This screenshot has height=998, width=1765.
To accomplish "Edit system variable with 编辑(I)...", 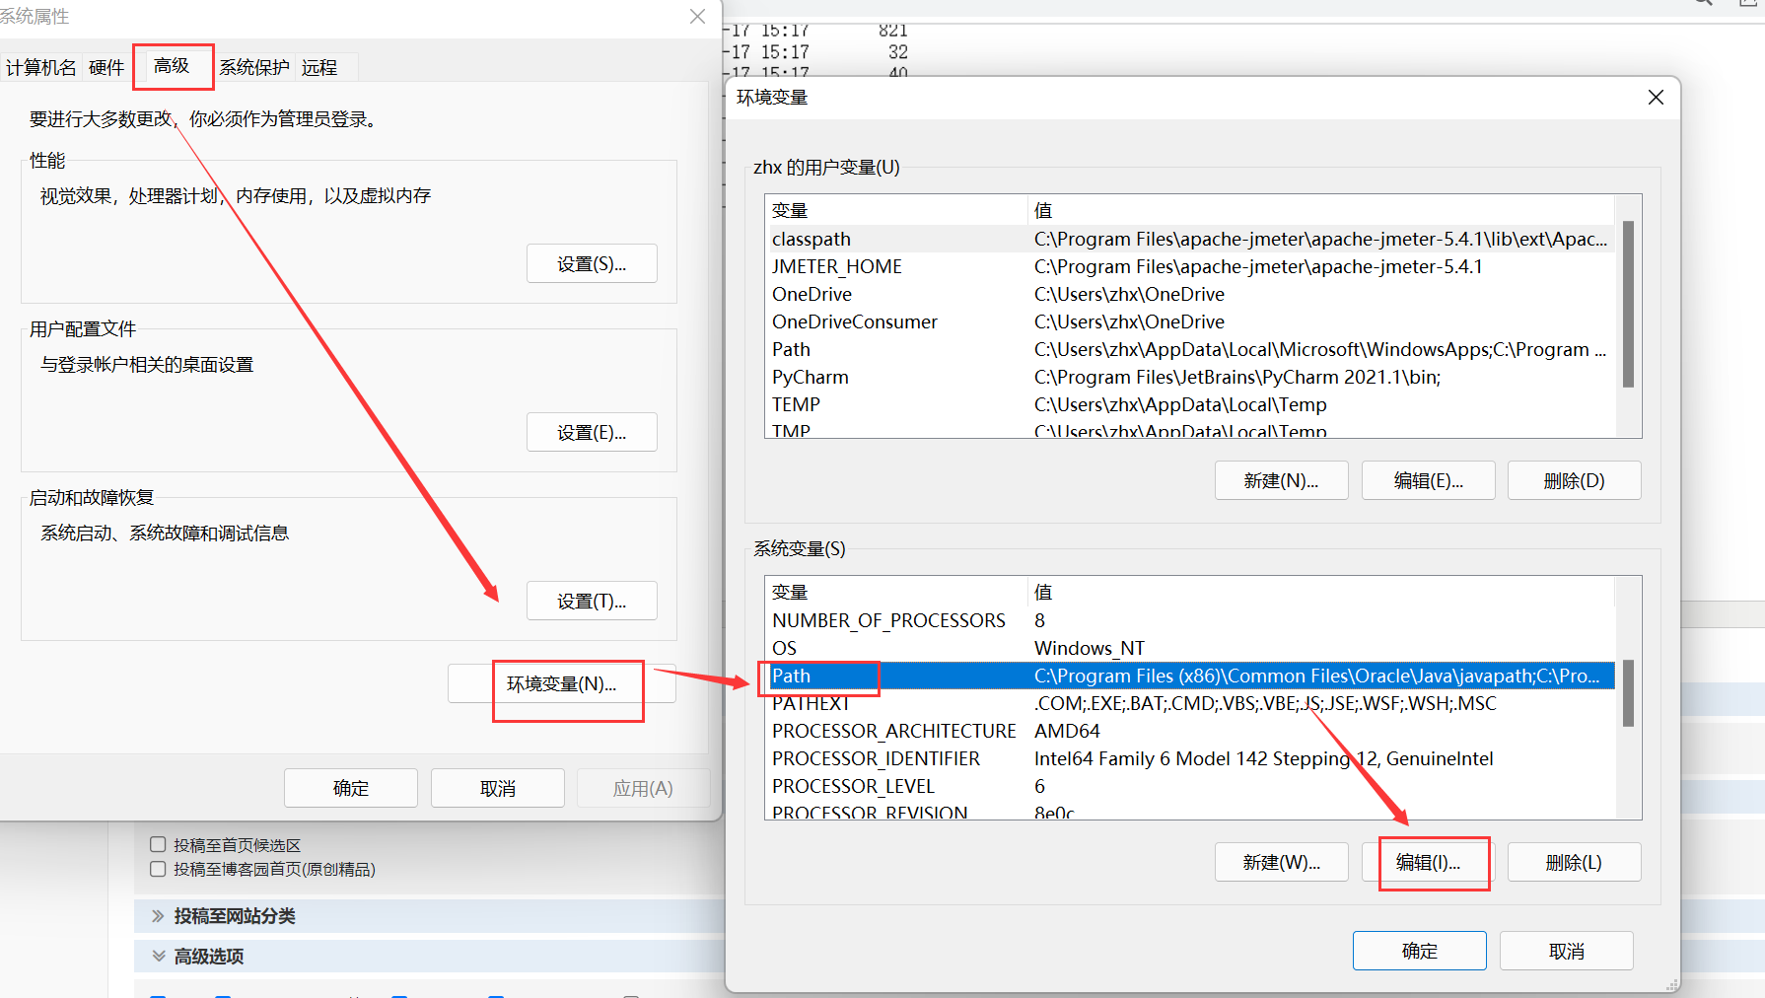I will click(1428, 862).
